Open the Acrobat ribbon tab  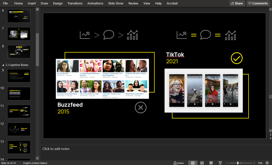pos(172,3)
